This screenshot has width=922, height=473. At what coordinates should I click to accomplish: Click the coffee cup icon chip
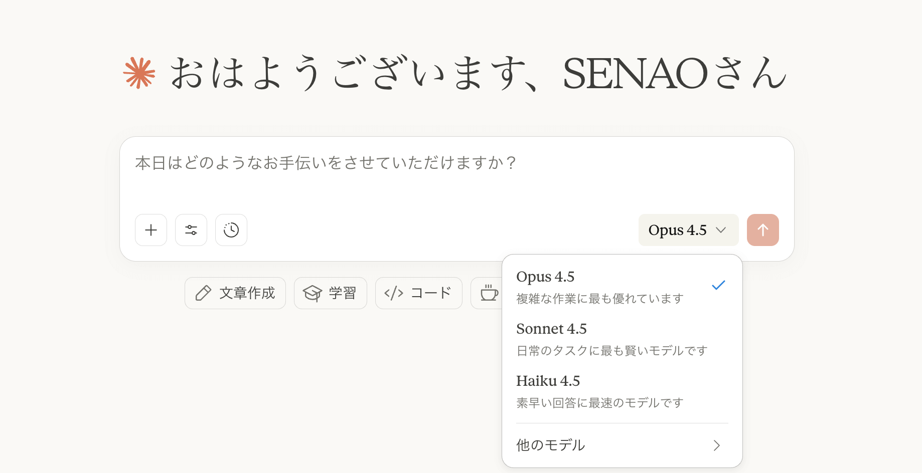pyautogui.click(x=489, y=293)
